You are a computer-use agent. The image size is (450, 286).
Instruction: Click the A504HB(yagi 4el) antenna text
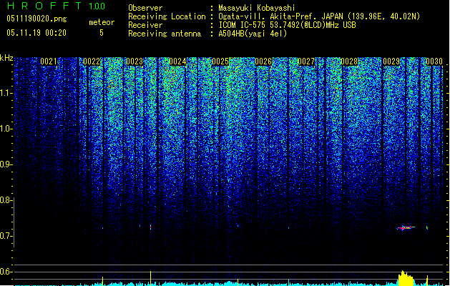tap(253, 34)
